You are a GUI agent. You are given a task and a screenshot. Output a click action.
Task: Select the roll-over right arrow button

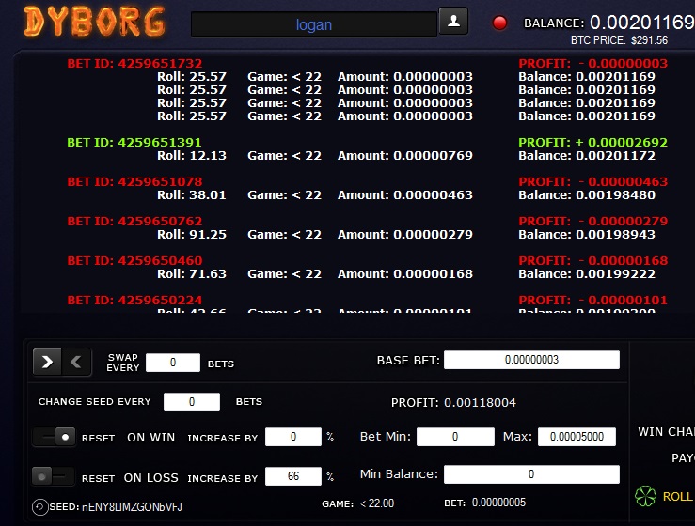point(47,363)
